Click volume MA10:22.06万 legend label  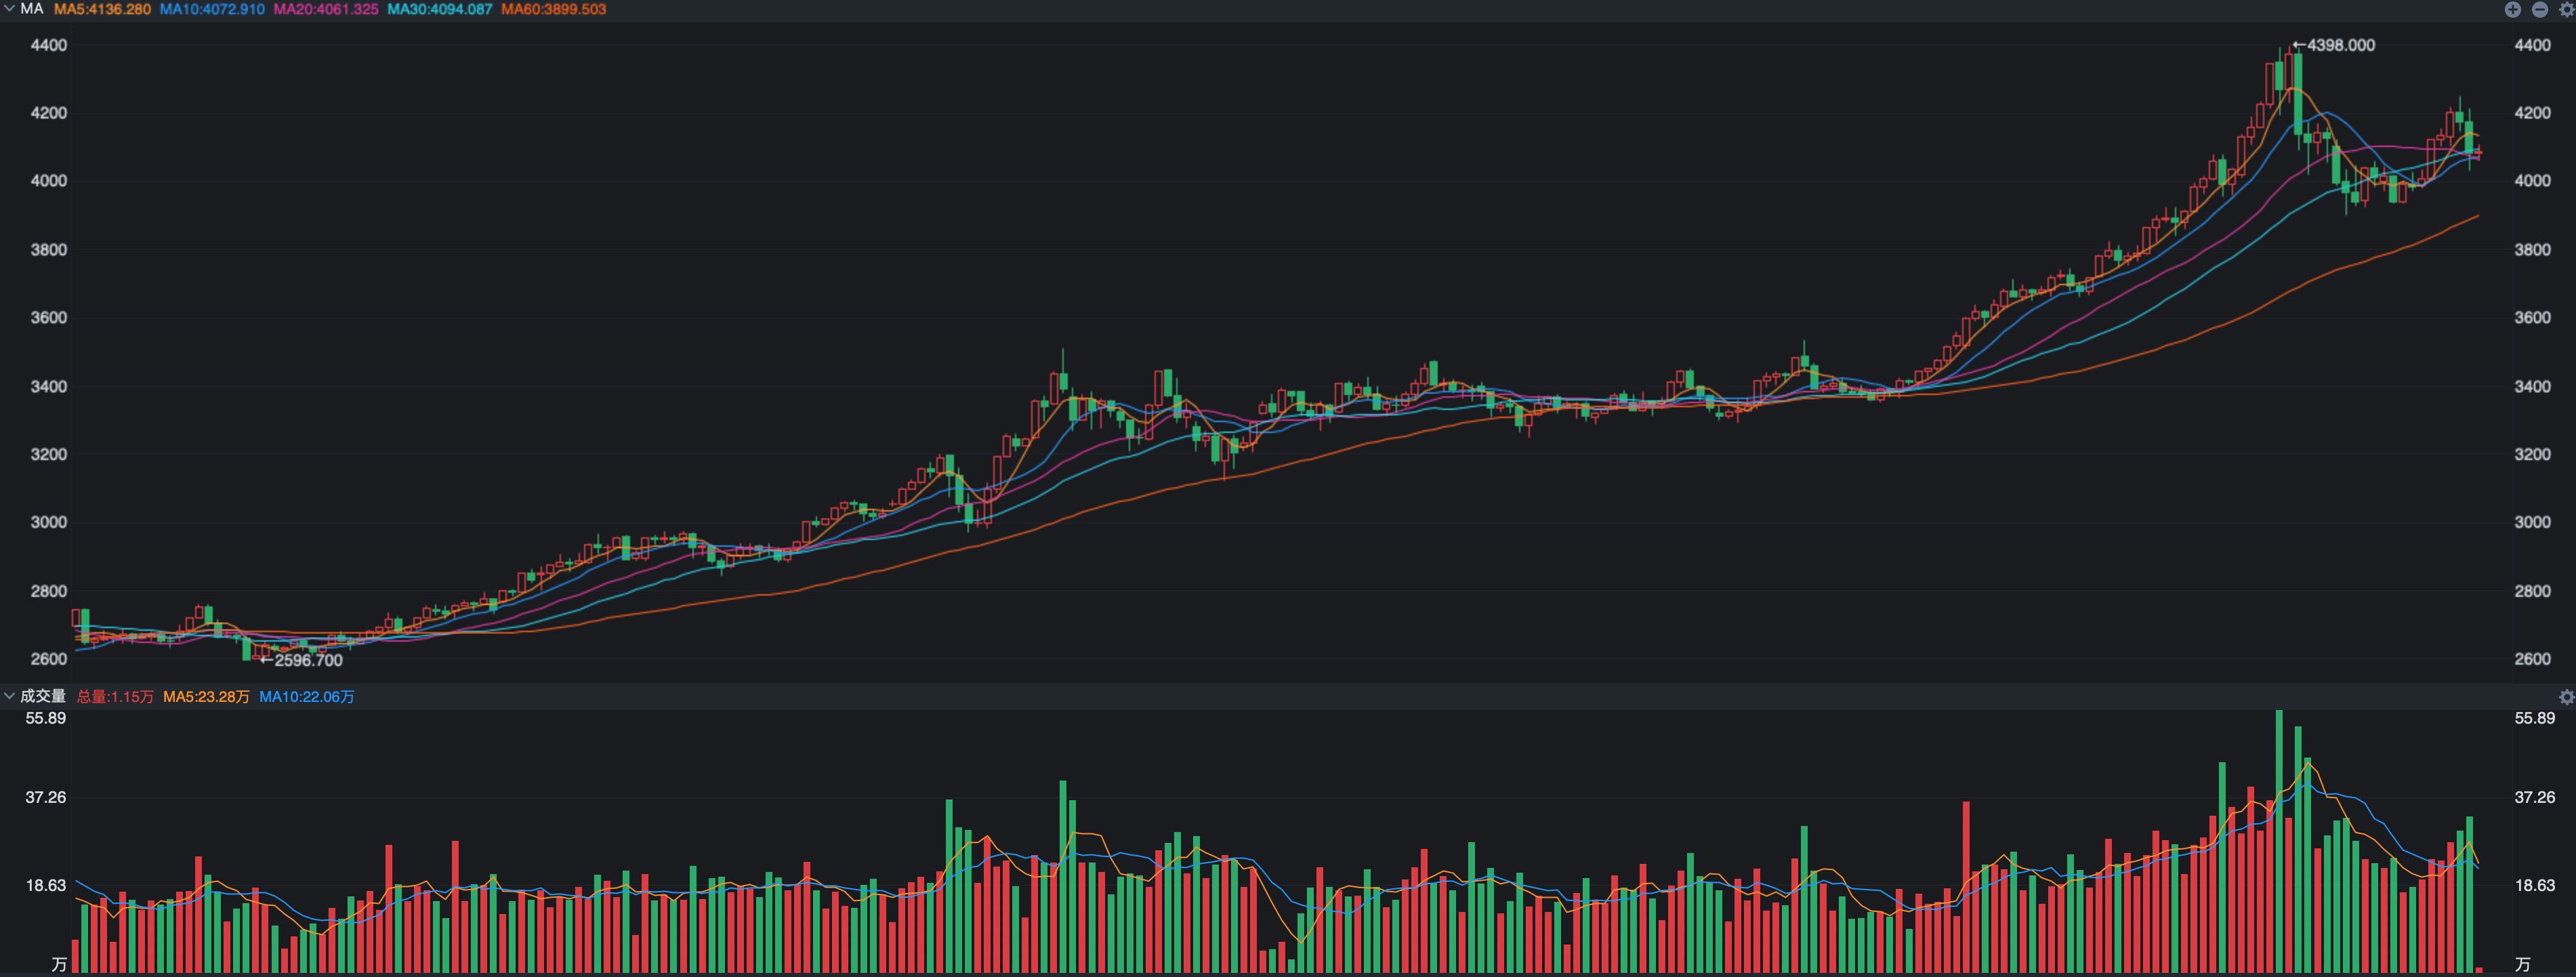coord(306,697)
